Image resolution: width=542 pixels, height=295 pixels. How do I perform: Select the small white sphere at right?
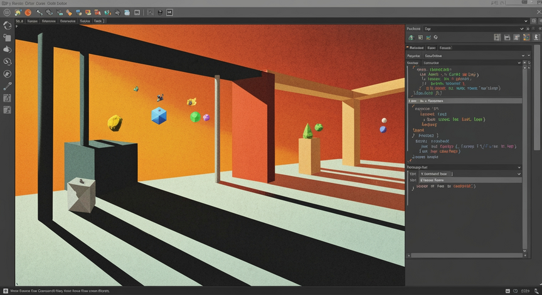pyautogui.click(x=384, y=120)
